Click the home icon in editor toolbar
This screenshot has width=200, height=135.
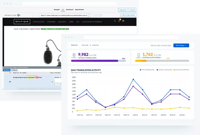33,15
